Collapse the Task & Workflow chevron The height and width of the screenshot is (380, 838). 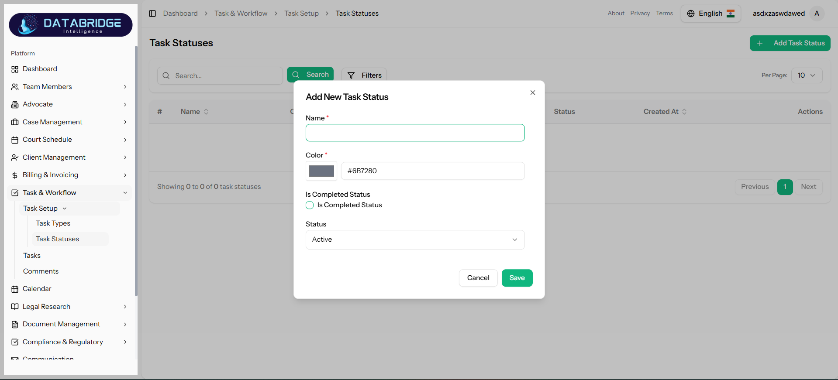(125, 193)
